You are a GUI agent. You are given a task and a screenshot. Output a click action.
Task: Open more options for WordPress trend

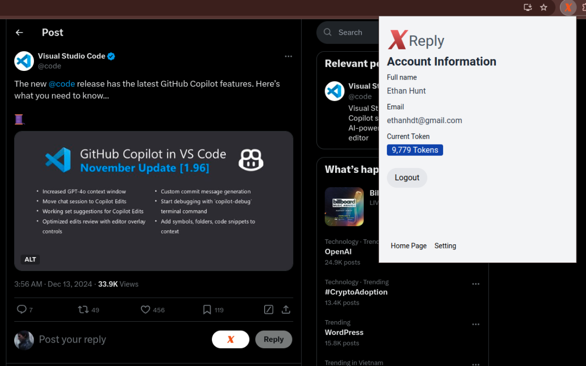(x=476, y=324)
